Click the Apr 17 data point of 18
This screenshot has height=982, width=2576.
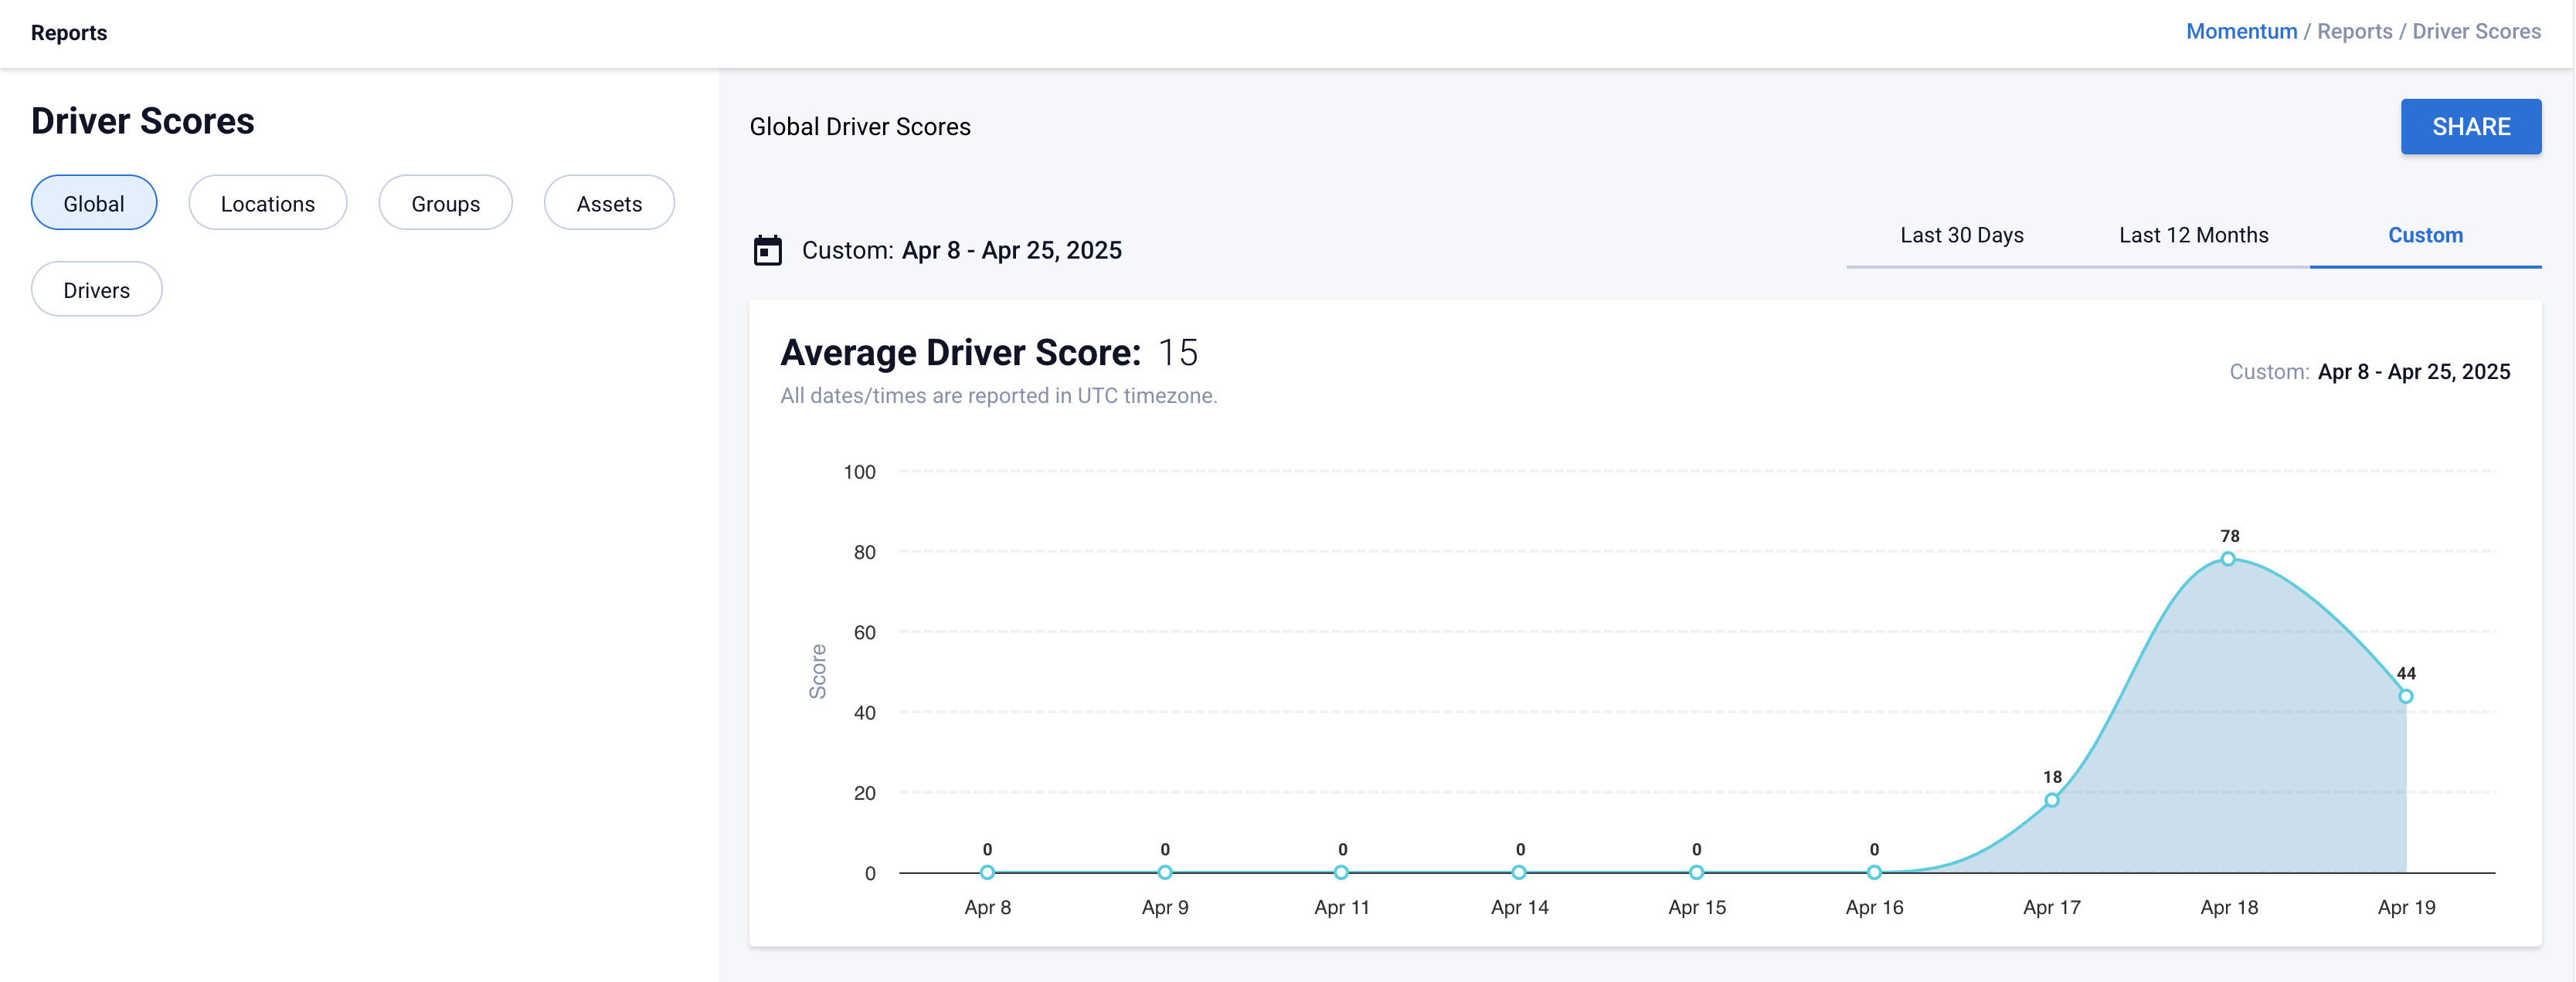pos(2051,800)
